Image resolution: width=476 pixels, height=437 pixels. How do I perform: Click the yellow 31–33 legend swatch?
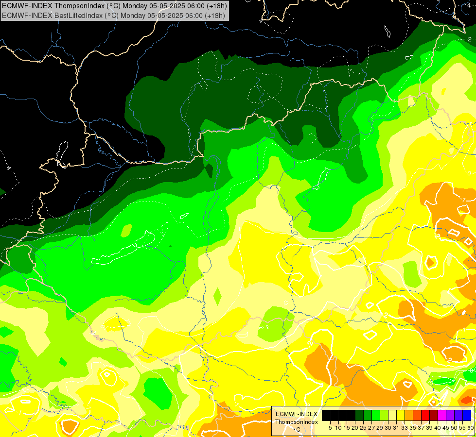[x=401, y=416]
